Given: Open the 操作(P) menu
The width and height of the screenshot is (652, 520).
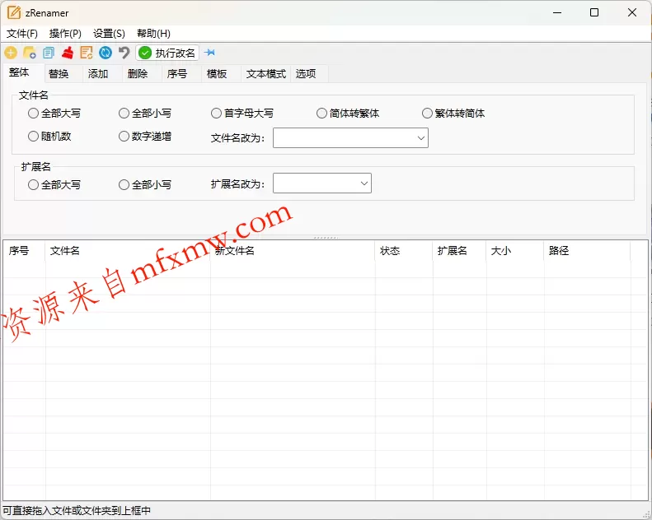Looking at the screenshot, I should tap(65, 33).
